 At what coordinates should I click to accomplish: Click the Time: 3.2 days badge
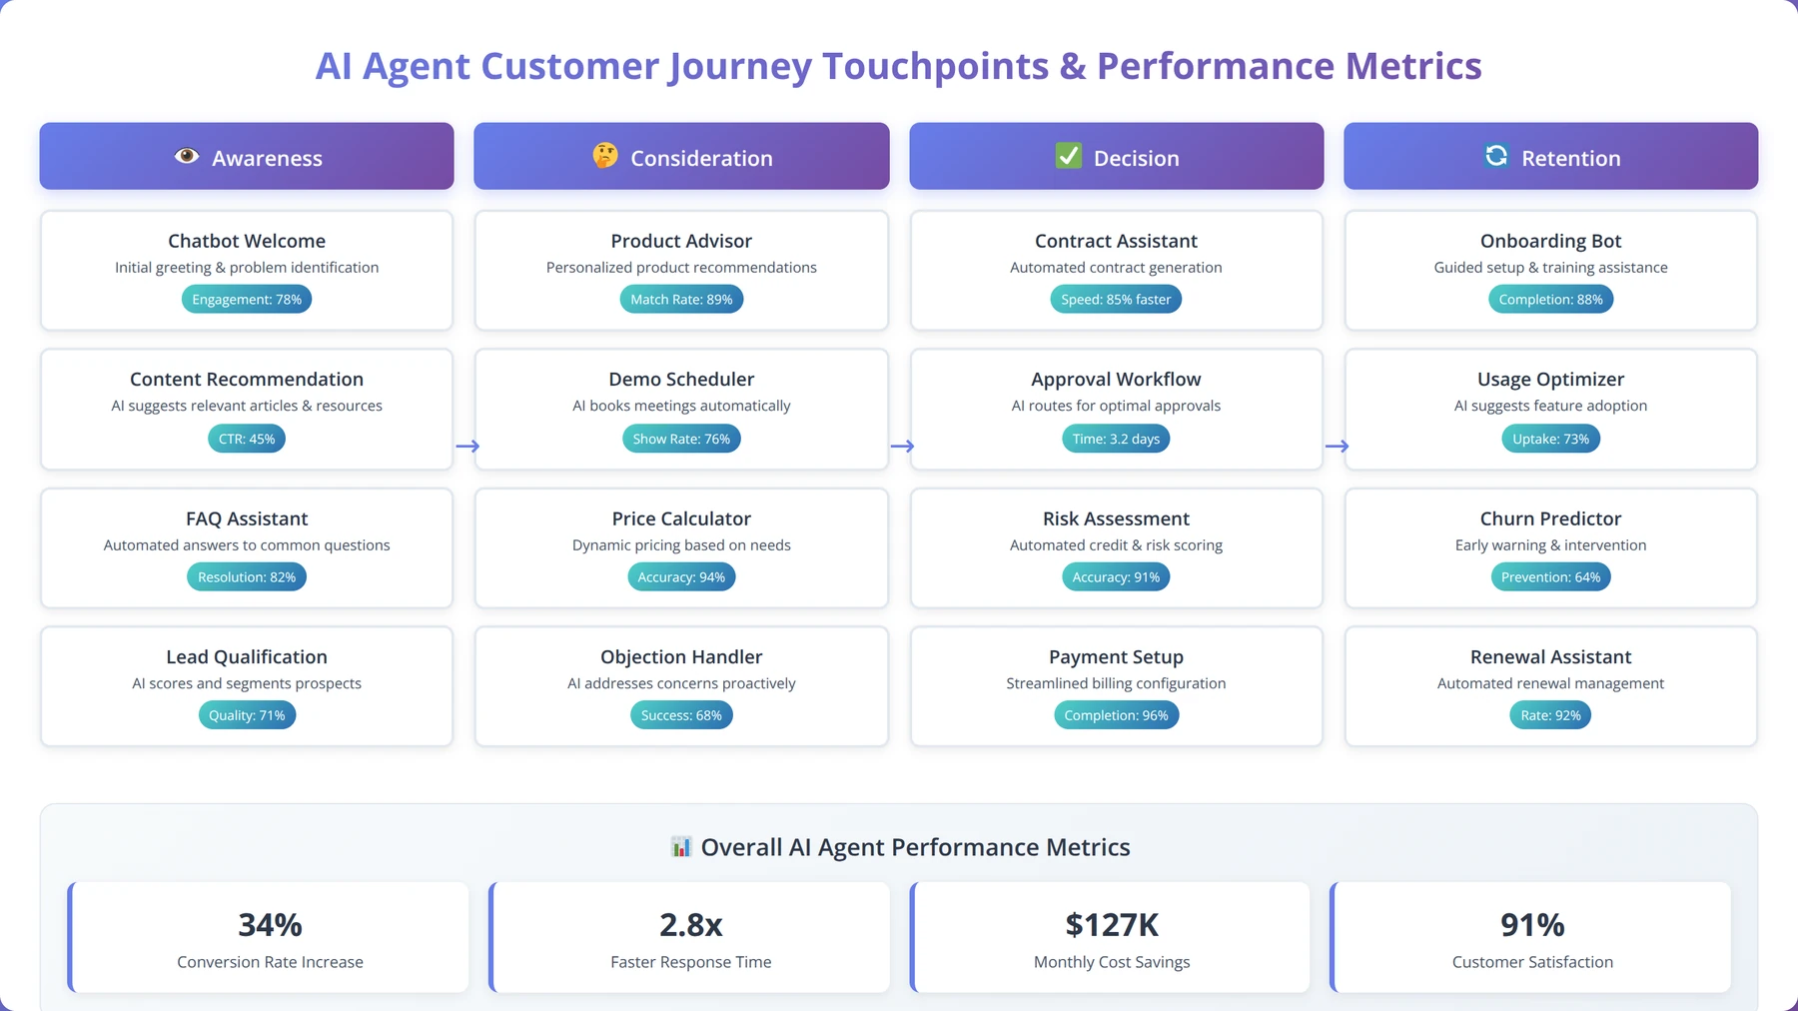pos(1116,439)
